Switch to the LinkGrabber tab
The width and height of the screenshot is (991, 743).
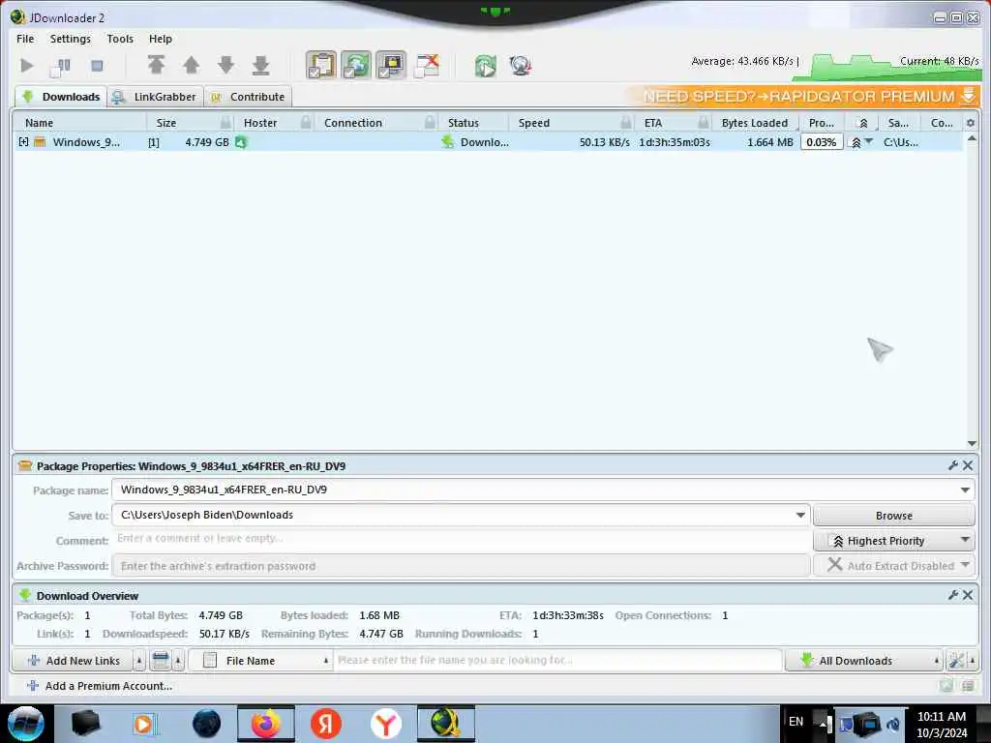point(156,97)
